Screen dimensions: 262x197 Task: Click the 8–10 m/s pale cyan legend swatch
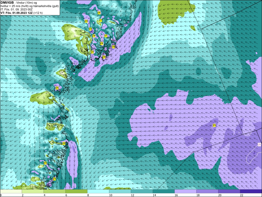pos(98,191)
